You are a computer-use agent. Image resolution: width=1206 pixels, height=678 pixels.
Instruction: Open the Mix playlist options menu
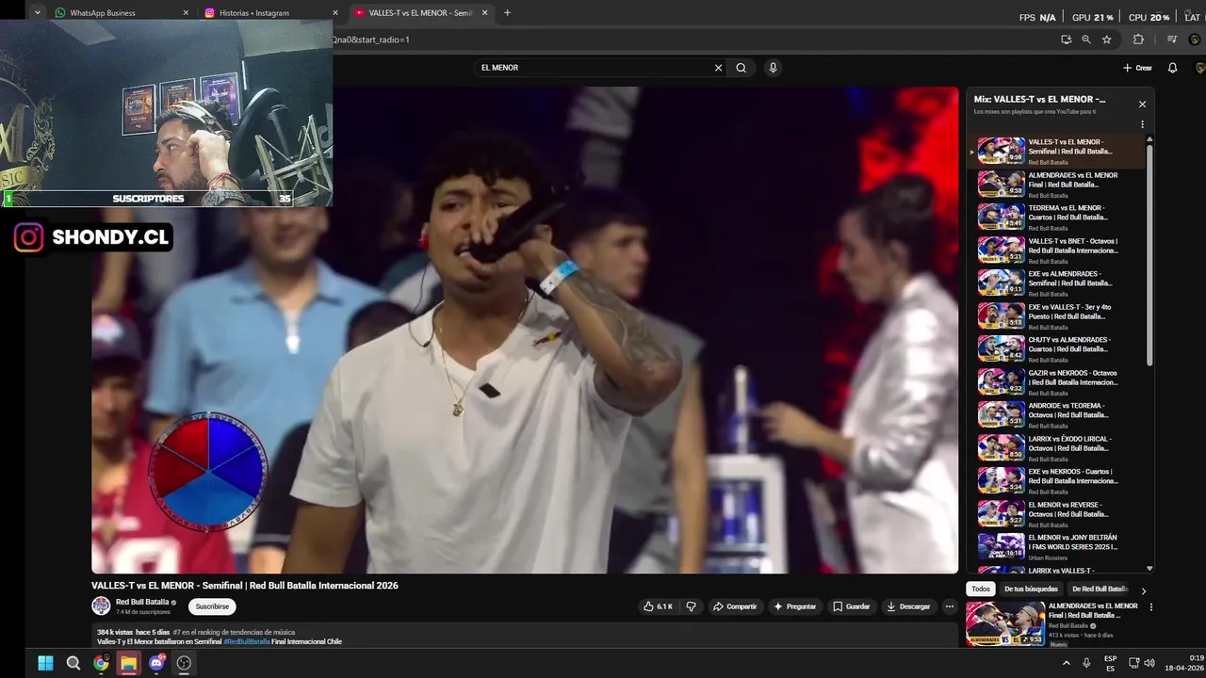[1142, 124]
